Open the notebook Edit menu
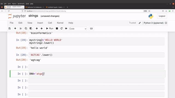Viewport: 175px width, 98px height. tap(21, 23)
